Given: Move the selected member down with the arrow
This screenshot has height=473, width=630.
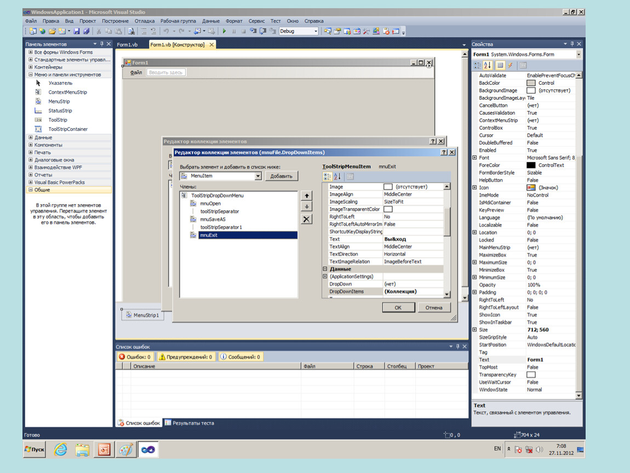Looking at the screenshot, I should click(x=307, y=206).
